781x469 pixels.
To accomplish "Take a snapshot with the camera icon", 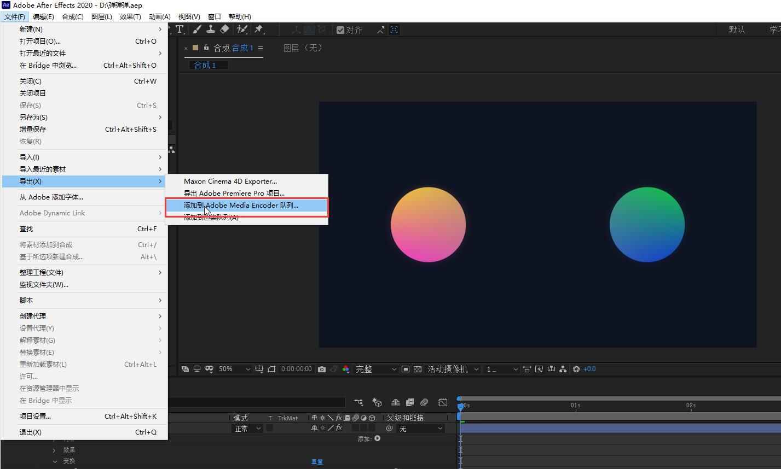I will 322,369.
